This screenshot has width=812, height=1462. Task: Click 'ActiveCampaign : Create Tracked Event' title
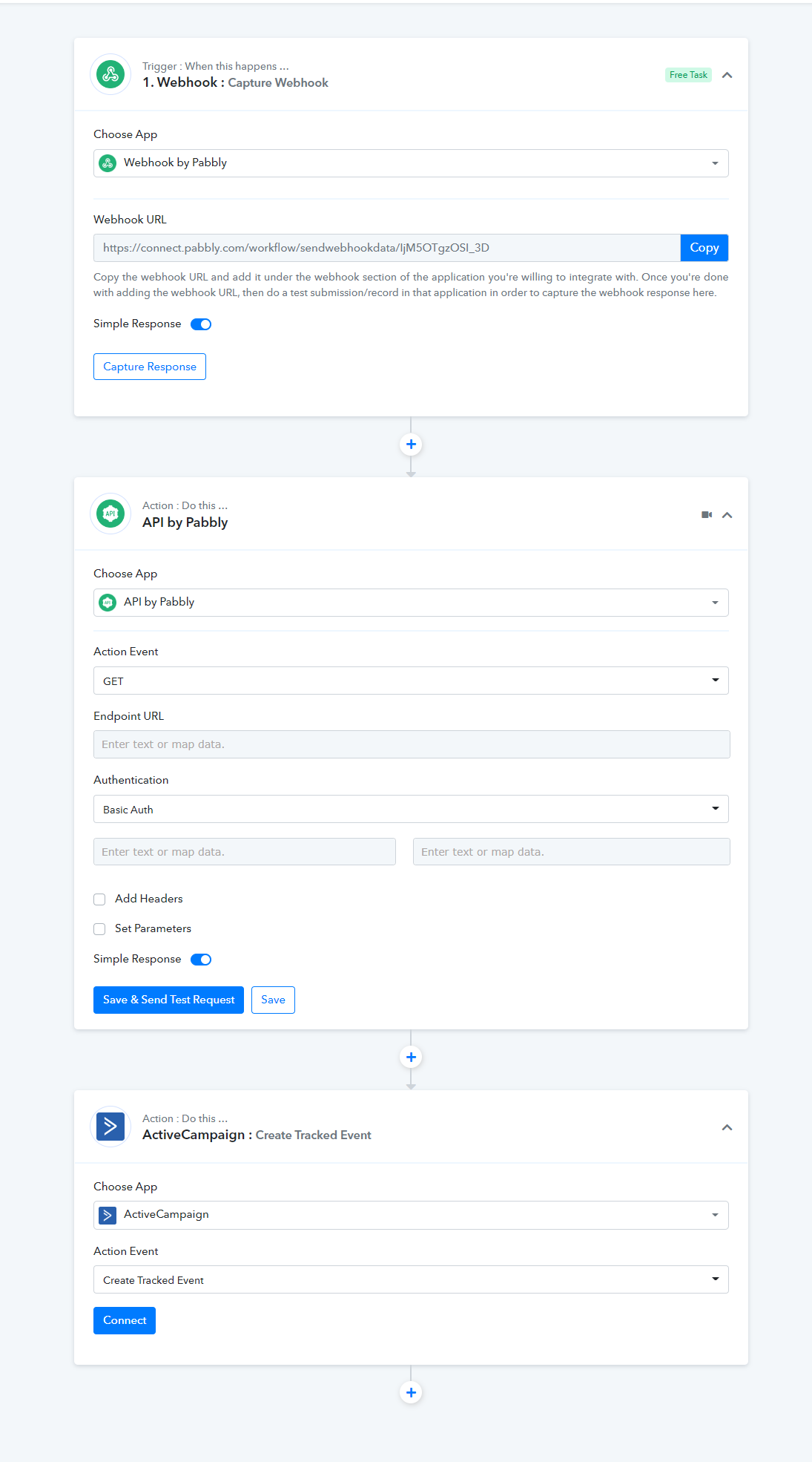257,1135
